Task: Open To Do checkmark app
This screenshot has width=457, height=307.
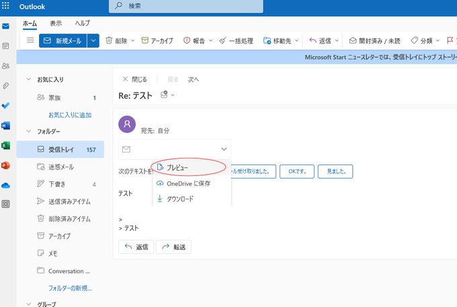Action: [5, 105]
